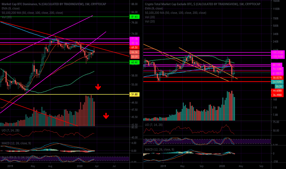Click the Apr label on left time axis
Screen dimensions: 286x169
point(97,166)
